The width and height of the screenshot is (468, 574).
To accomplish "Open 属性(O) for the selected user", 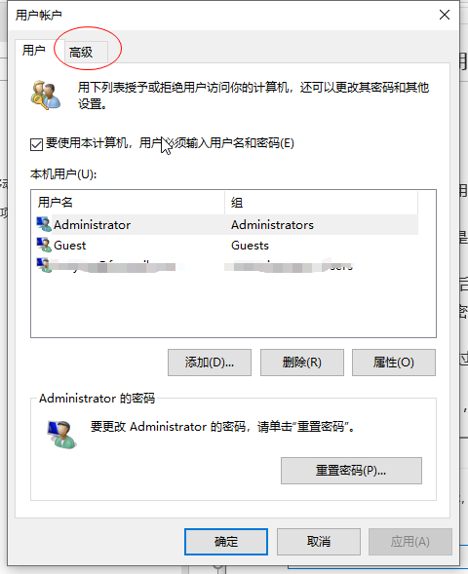I will 394,363.
